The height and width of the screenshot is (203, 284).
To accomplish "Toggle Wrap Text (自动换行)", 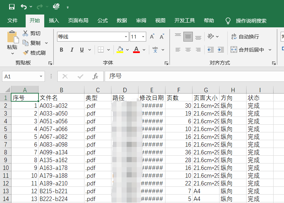I will click(245, 36).
